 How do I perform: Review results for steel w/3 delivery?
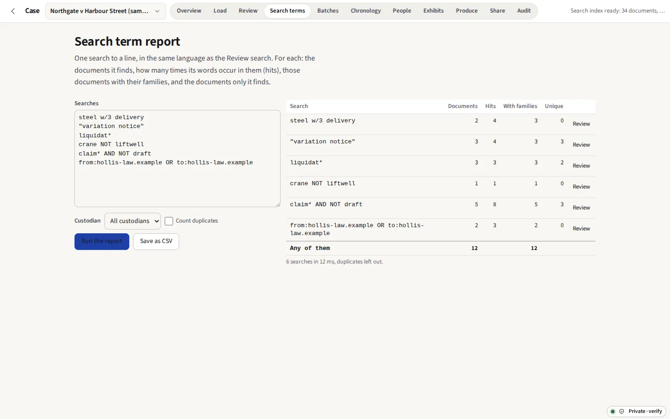tap(581, 124)
